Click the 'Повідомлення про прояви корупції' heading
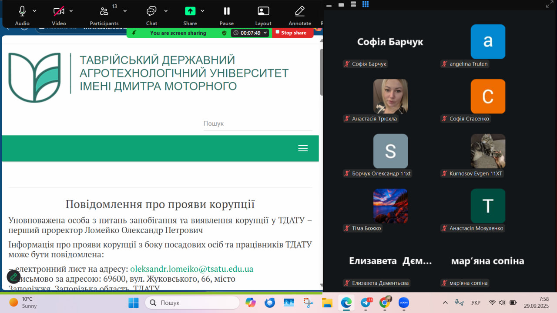This screenshot has height=313, width=557. coord(160,204)
